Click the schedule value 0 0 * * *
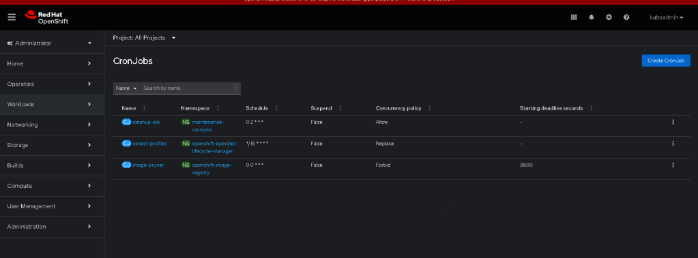Viewport: 698px width, 258px height. click(255, 165)
